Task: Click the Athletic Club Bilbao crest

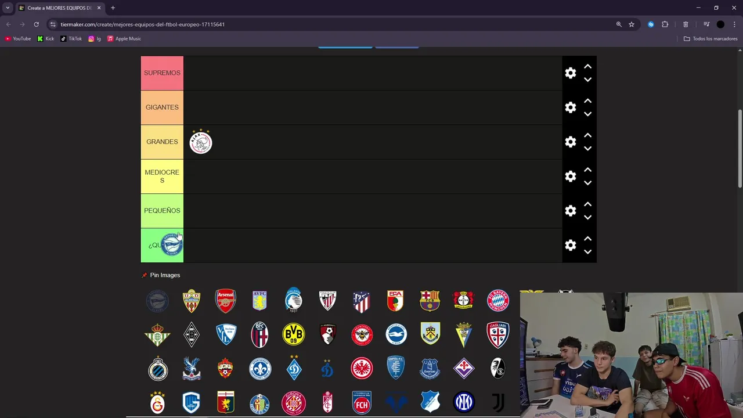Action: (327, 301)
